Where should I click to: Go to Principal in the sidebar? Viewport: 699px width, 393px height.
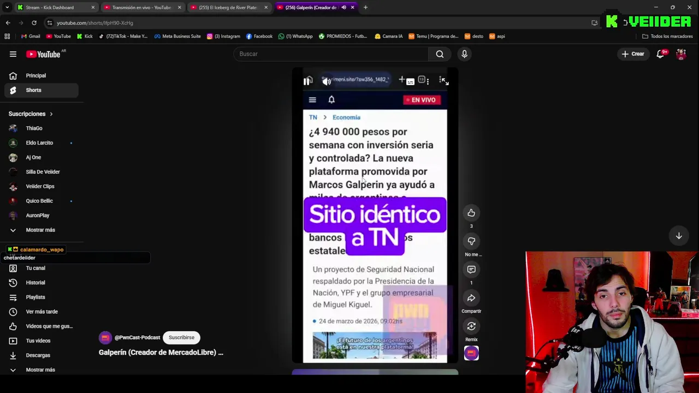point(41,75)
